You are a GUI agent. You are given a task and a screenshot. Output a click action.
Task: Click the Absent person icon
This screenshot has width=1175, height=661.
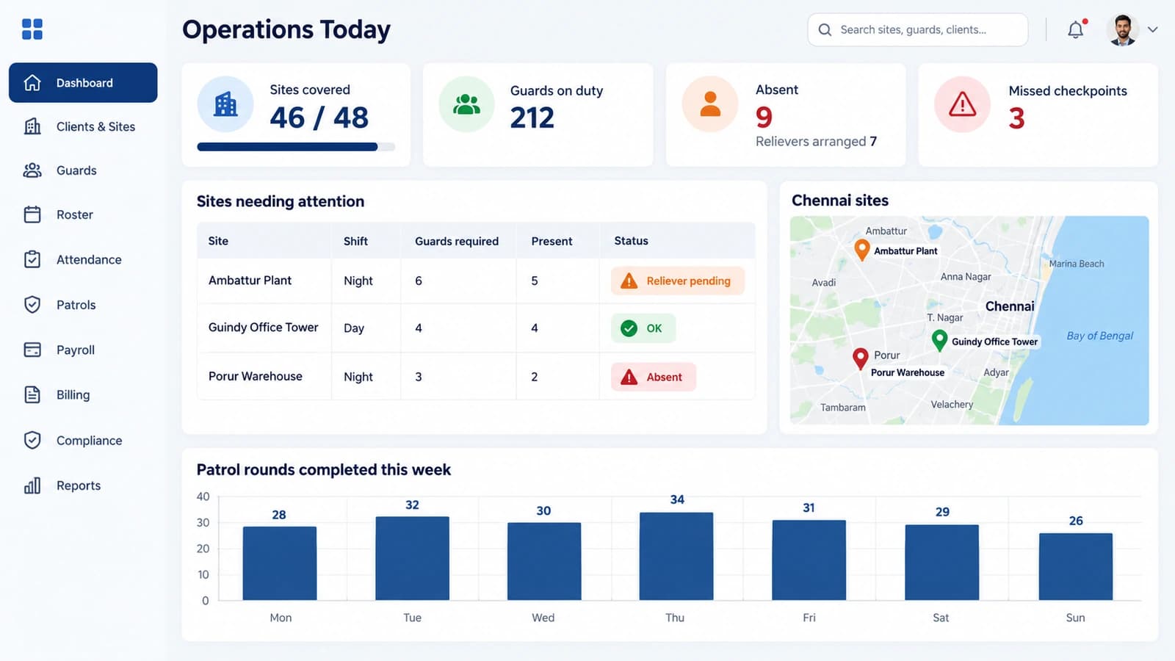710,104
